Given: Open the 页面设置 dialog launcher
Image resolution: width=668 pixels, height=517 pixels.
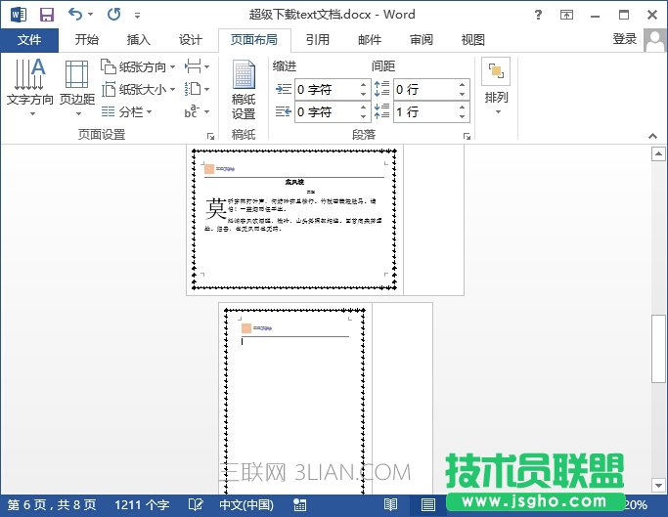Looking at the screenshot, I should point(209,135).
